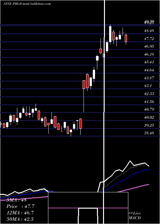160x224 pixels.
Task: Select the 45.41 price axis label
Action: pyautogui.click(x=149, y=62)
